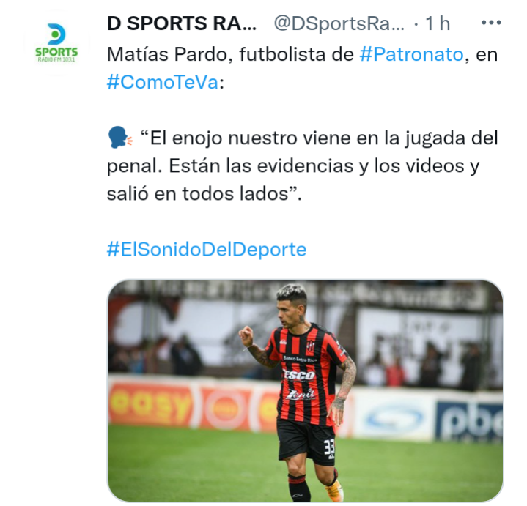The width and height of the screenshot is (527, 506).
Task: Open the #ElSonidoDelDeporte hashtag
Action: click(207, 249)
